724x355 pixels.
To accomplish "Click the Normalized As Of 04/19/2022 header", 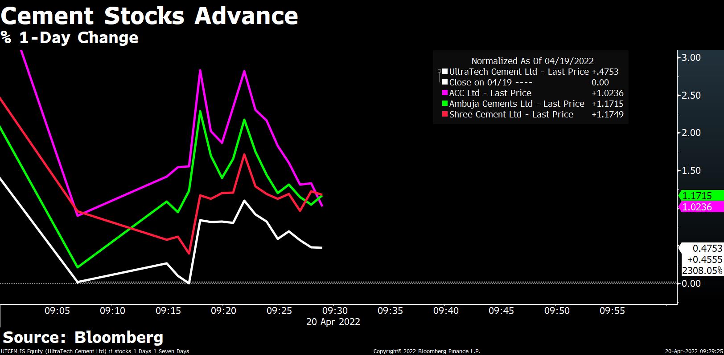I will pos(532,61).
